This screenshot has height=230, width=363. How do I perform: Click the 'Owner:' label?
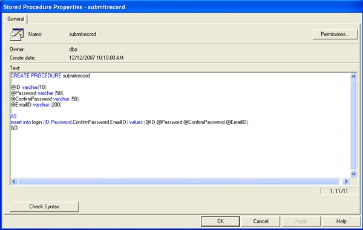click(17, 50)
